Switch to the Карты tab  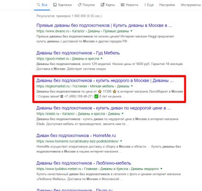[108, 5]
